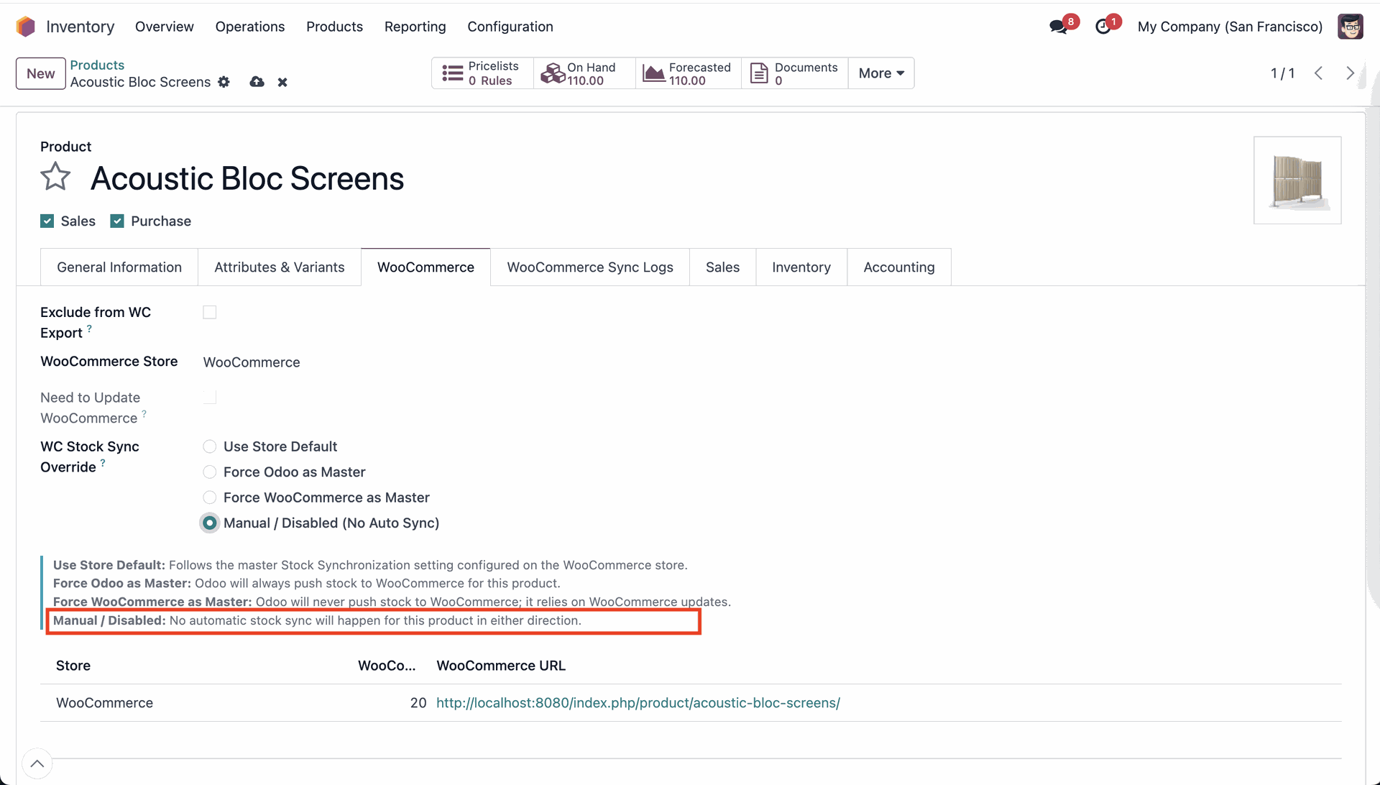Open the activities clock icon

1103,27
